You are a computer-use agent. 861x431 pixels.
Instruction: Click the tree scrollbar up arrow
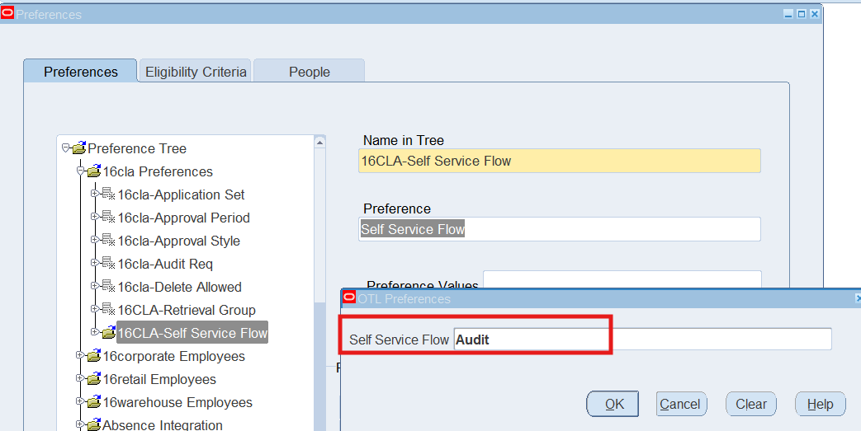(320, 143)
